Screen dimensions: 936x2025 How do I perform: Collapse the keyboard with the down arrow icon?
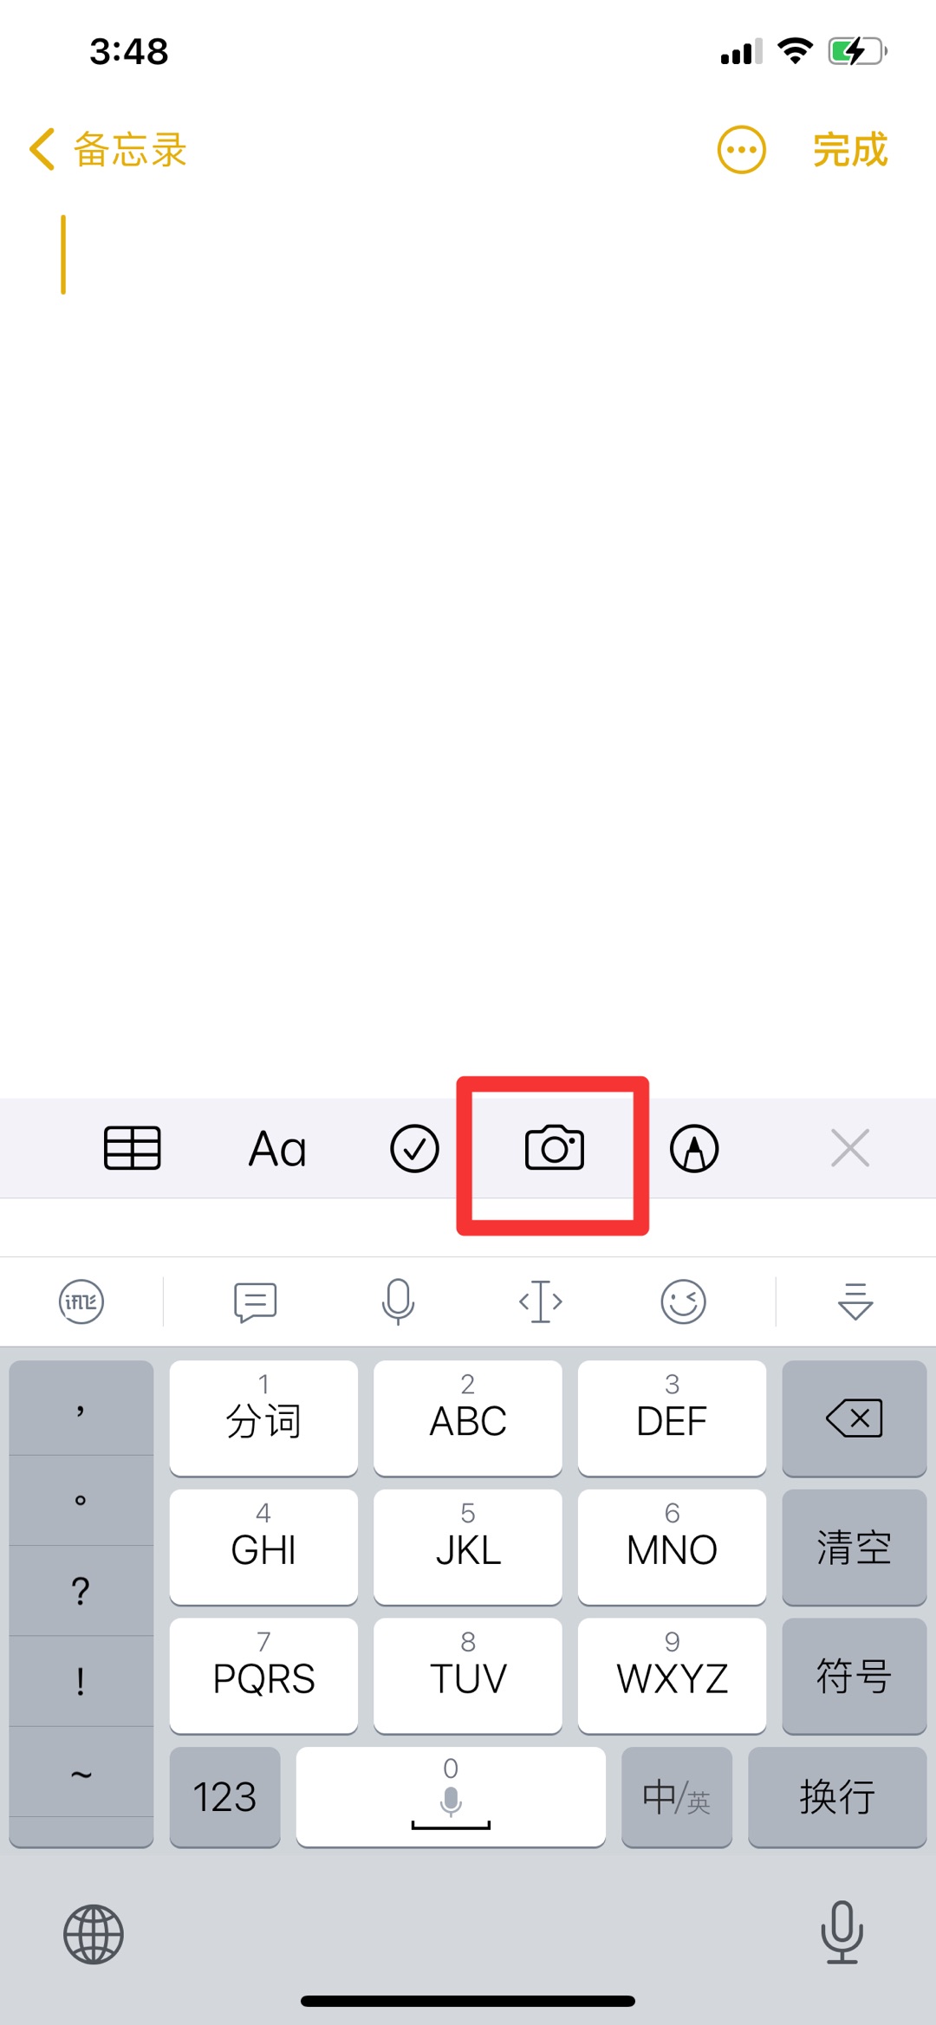pos(855,1301)
